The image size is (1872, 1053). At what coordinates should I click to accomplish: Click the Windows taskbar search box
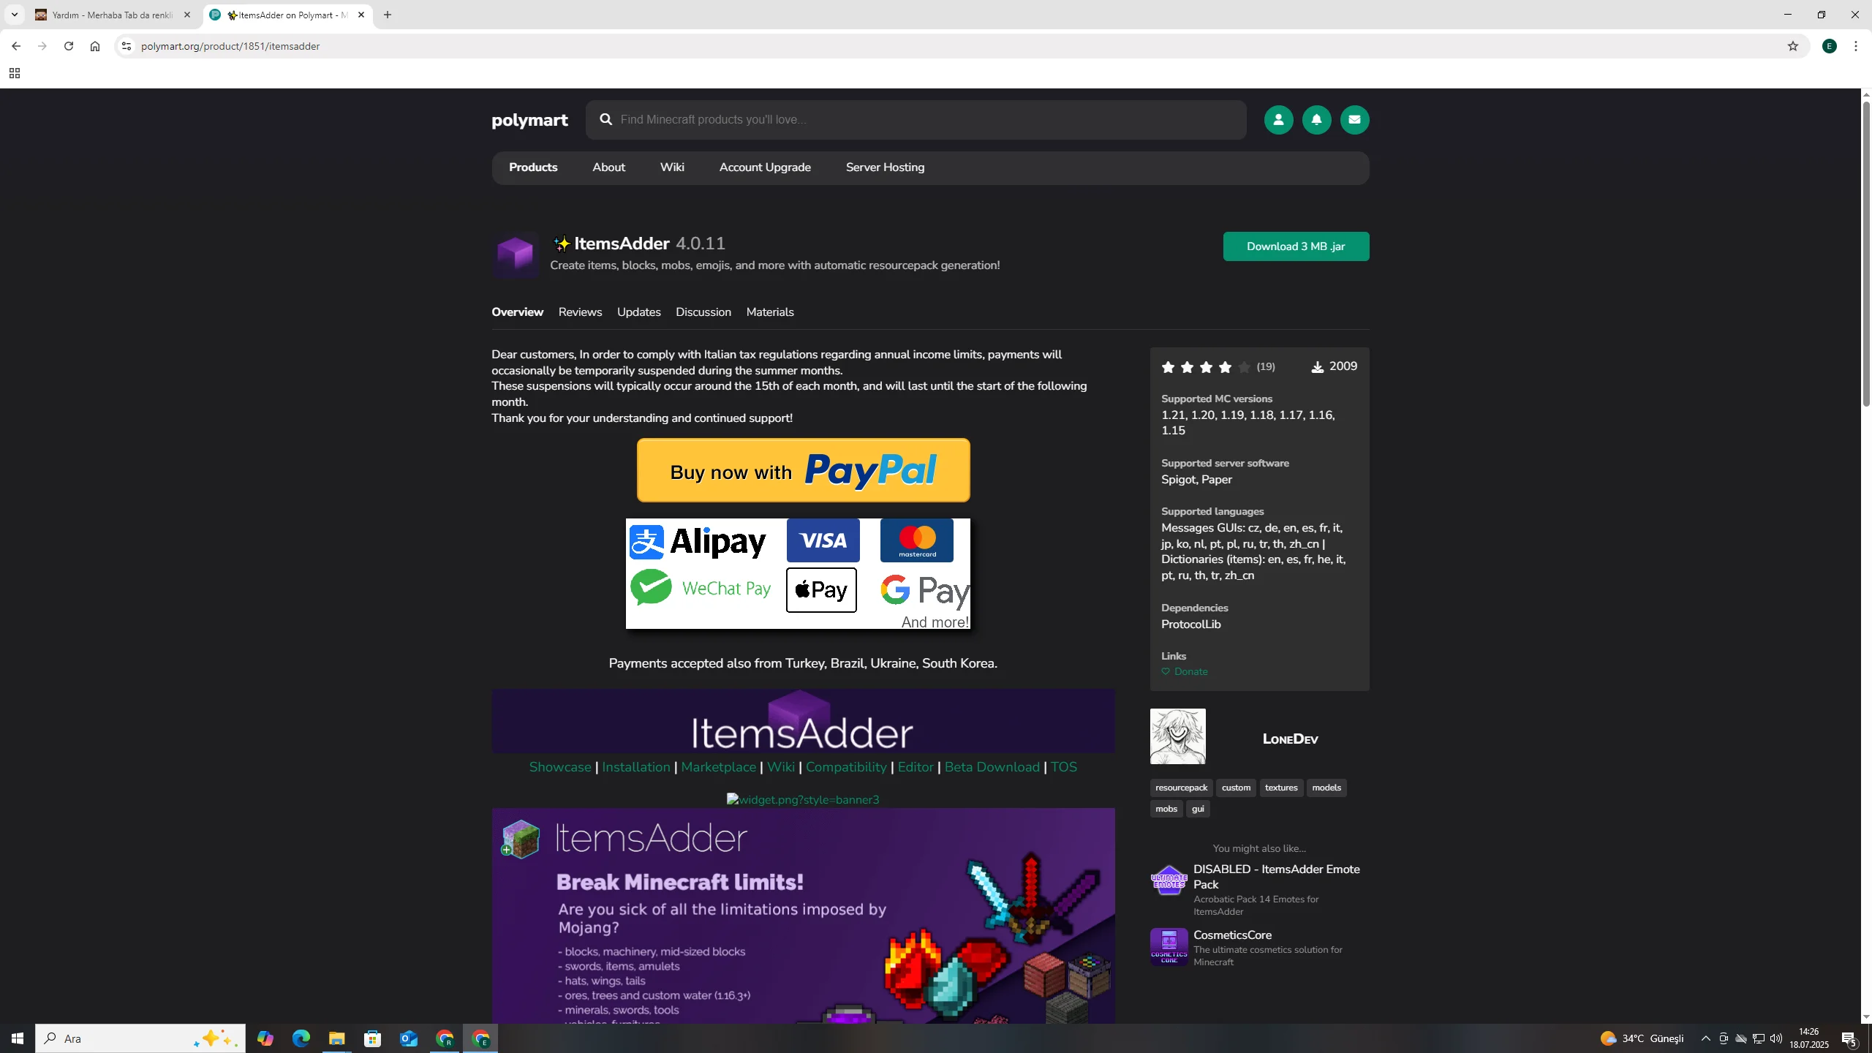140,1038
